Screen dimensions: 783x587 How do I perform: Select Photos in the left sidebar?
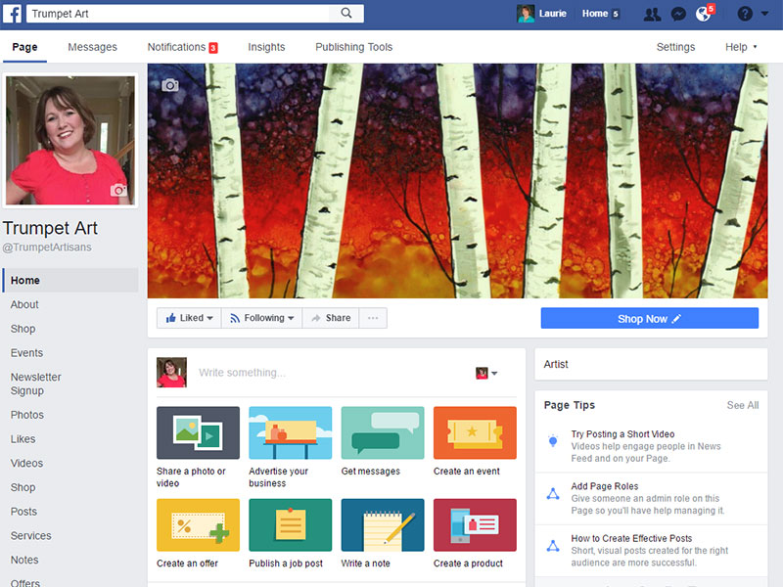[x=27, y=415]
